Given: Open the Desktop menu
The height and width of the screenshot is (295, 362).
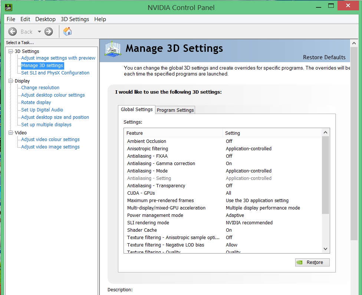Looking at the screenshot, I should tap(45, 19).
